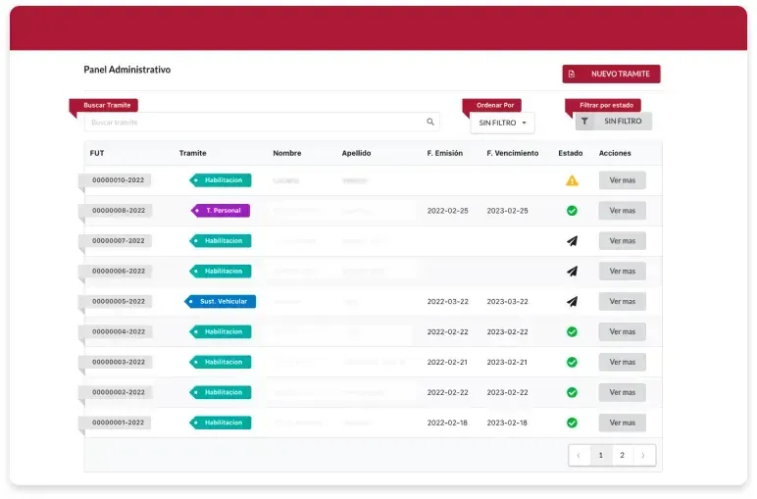This screenshot has height=499, width=757.
Task: Click green check status for 00000002-2022
Action: (572, 392)
